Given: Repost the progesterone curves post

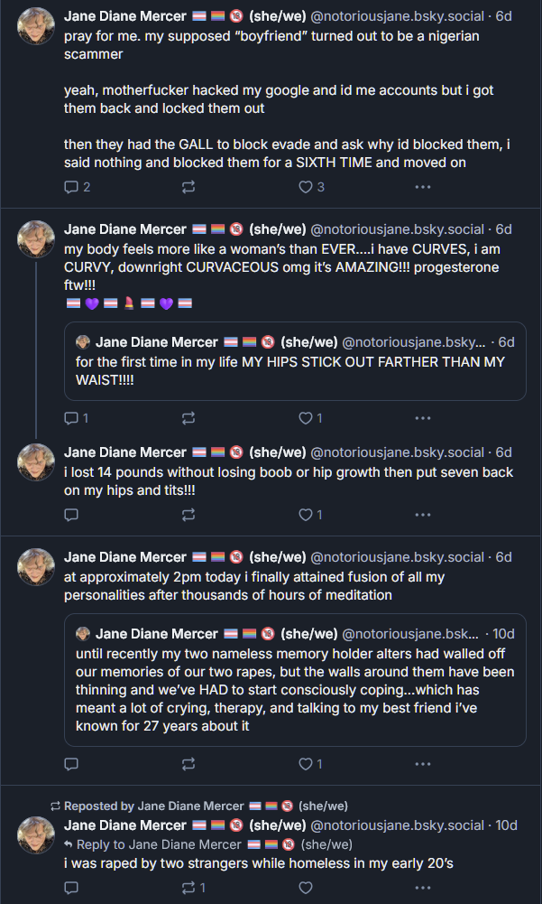Looking at the screenshot, I should [188, 418].
